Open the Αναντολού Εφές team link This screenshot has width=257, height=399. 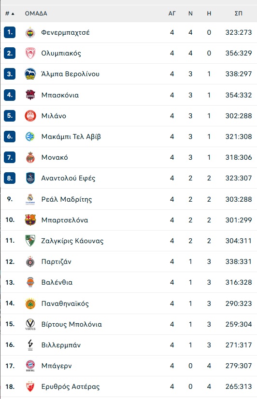point(68,178)
